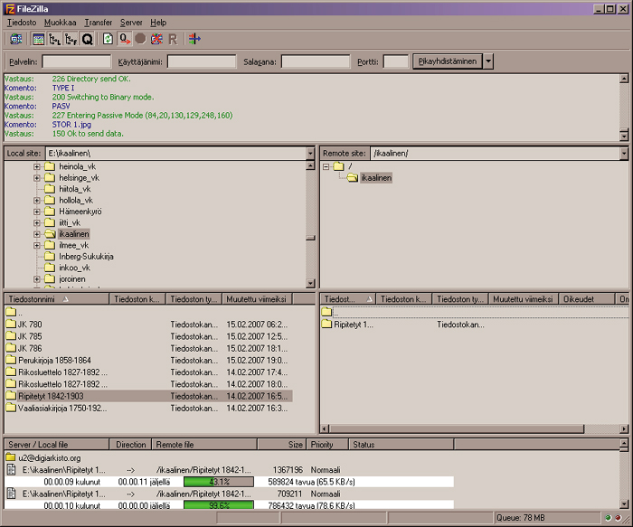Screen dimensions: 633x527
Task: Open the Remote site path dropdown
Action: [x=624, y=154]
